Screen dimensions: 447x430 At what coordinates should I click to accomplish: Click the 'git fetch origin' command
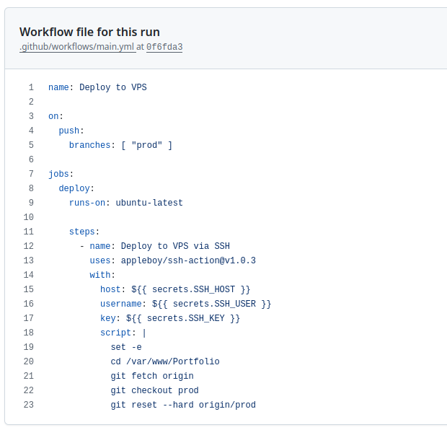[x=152, y=376]
